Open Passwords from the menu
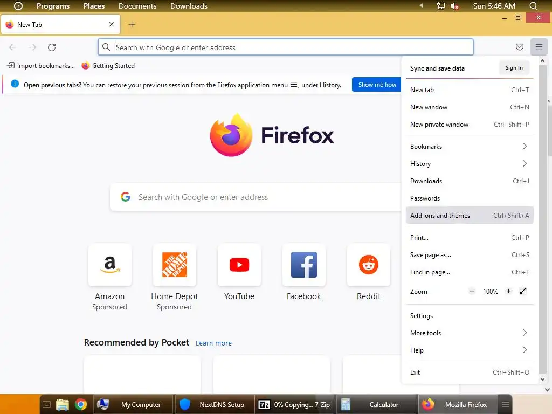Image resolution: width=552 pixels, height=414 pixels. click(x=470, y=198)
